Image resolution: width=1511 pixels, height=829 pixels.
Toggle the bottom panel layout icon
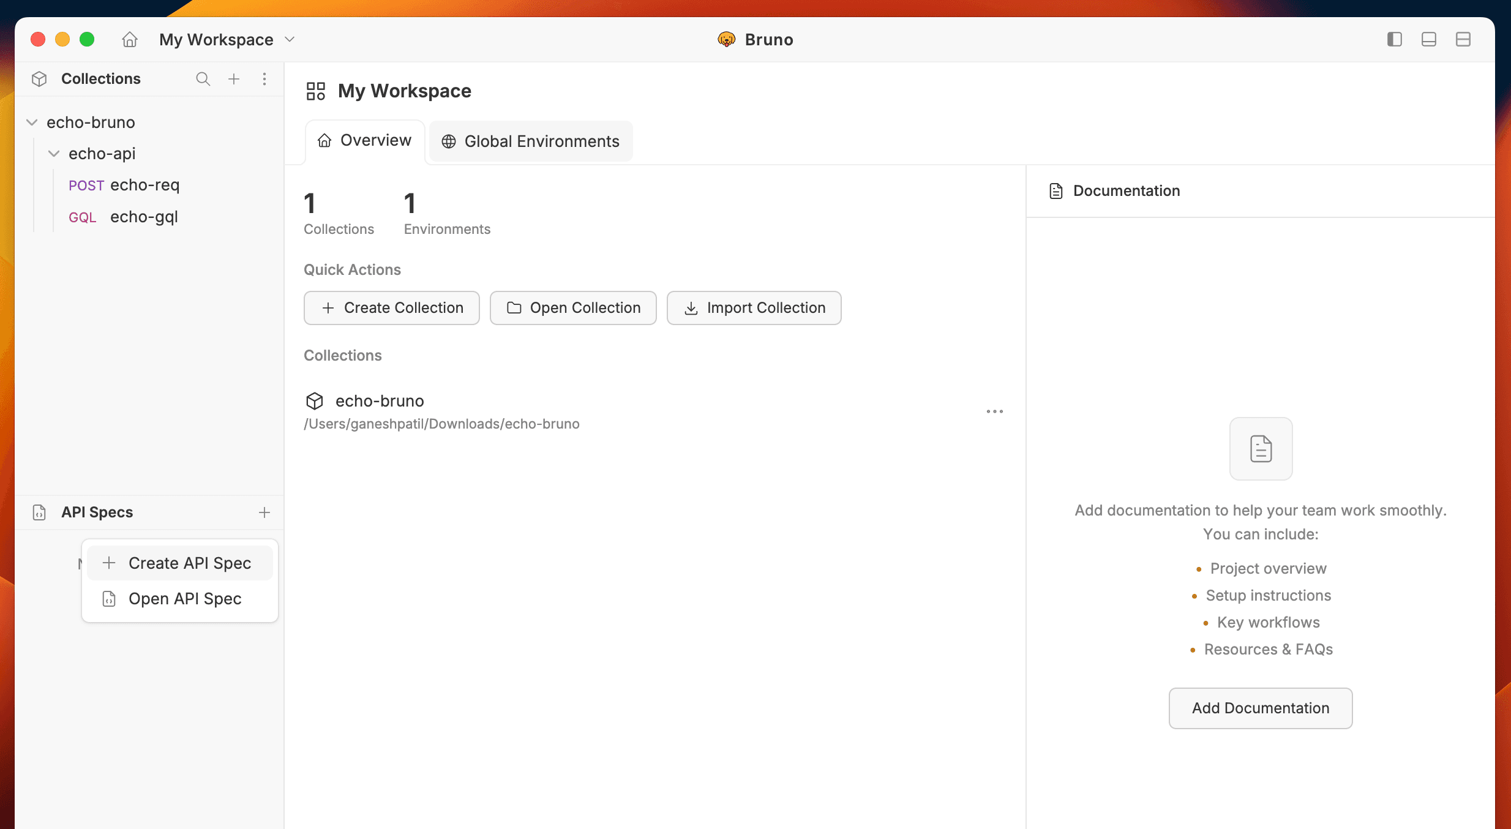[1428, 40]
